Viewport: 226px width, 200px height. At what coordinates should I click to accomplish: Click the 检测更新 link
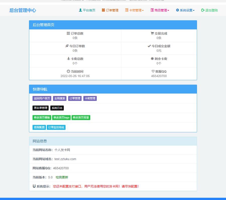pyautogui.click(x=62, y=177)
